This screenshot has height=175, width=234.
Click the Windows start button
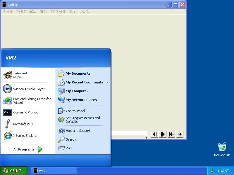click(x=14, y=171)
